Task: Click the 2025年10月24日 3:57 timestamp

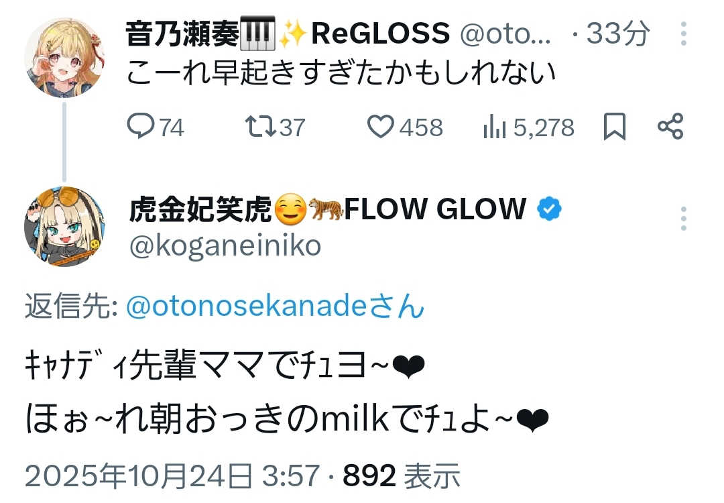Action: coord(172,476)
